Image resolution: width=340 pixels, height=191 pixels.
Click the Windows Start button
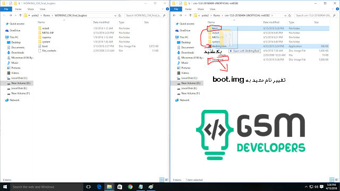[5, 187]
